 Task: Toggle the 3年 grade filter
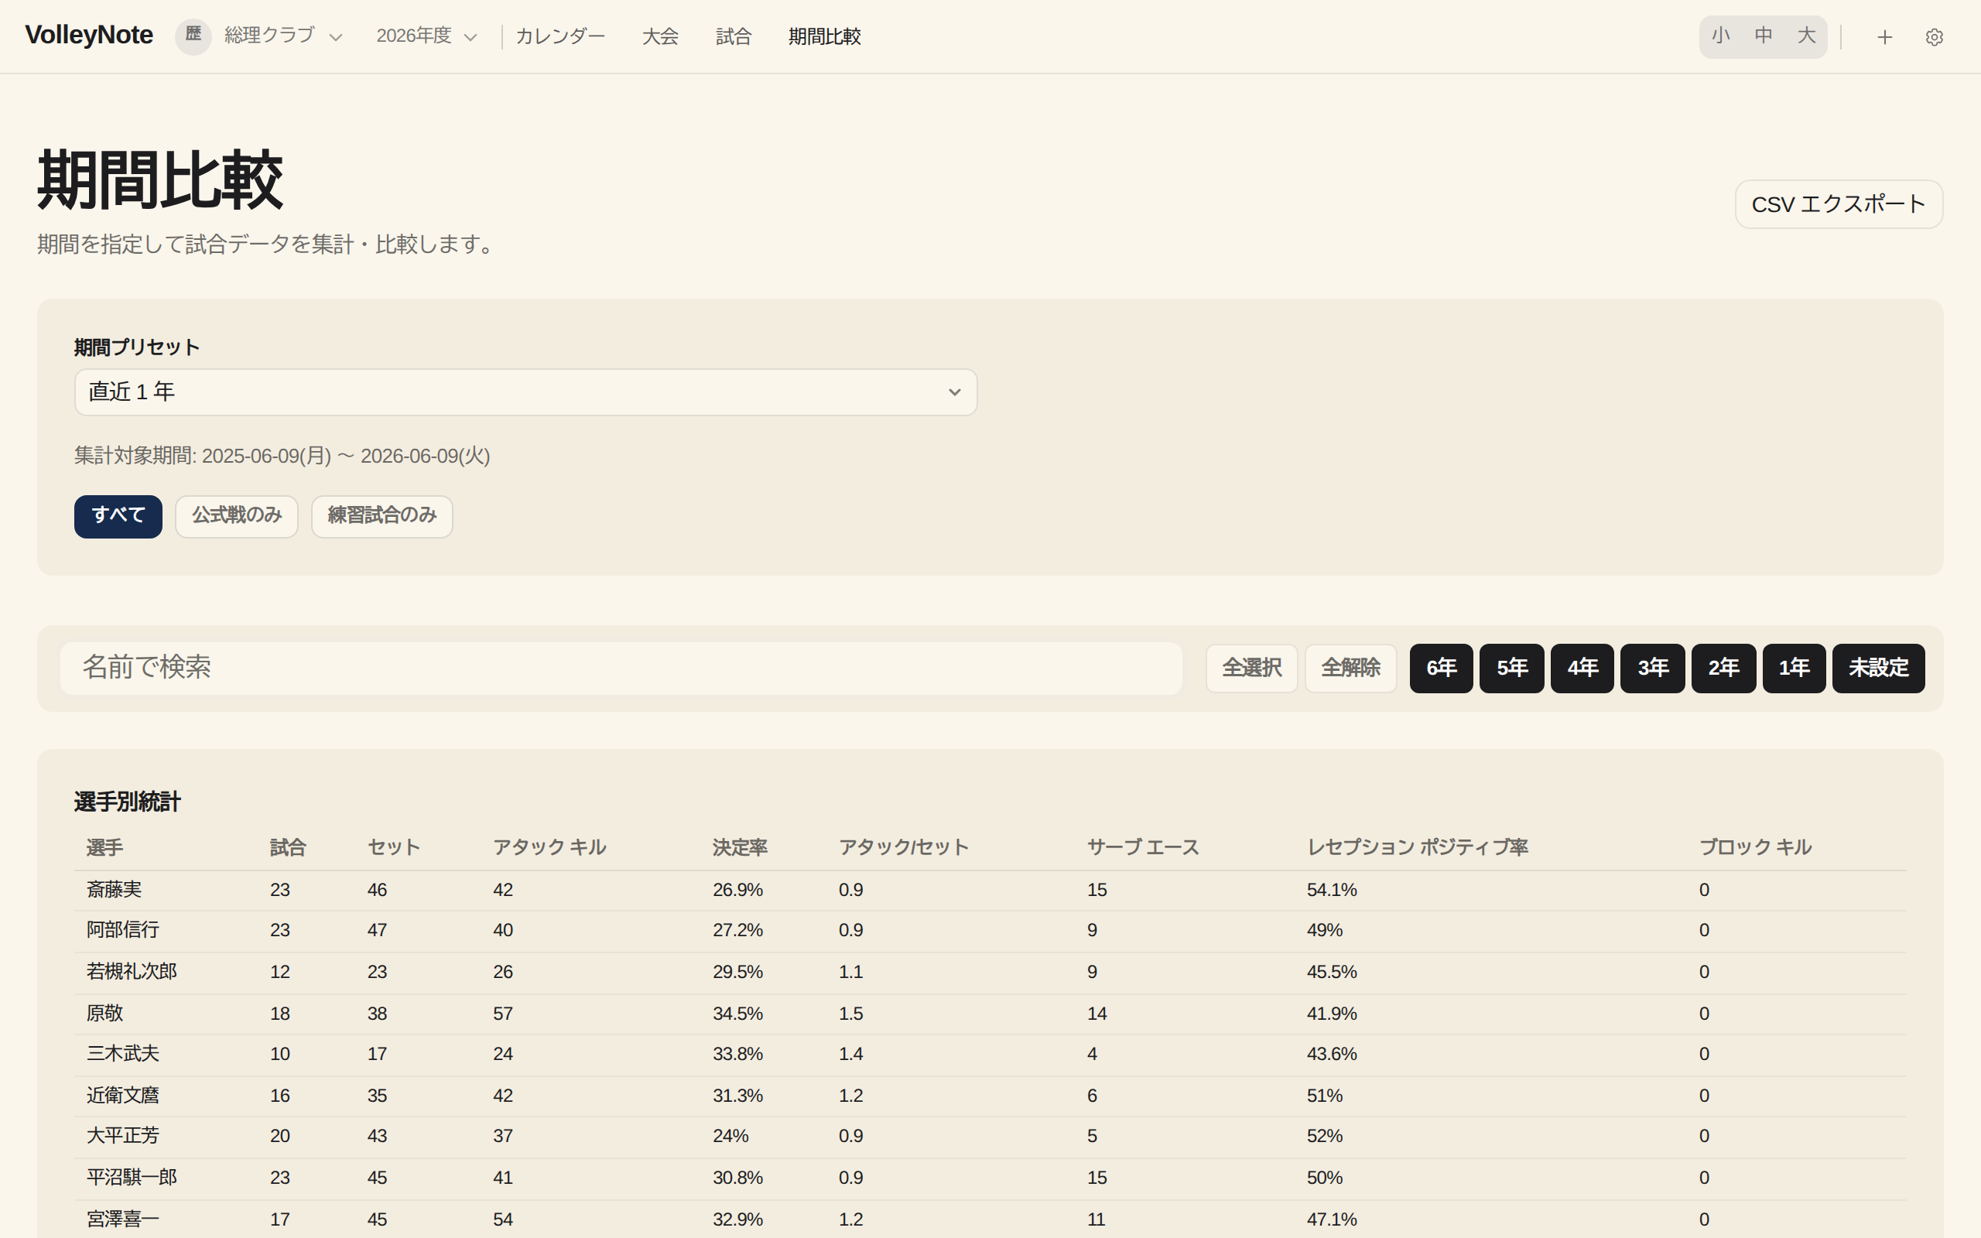(1653, 668)
